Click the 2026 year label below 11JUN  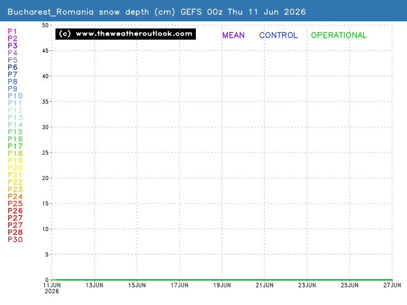pyautogui.click(x=52, y=291)
